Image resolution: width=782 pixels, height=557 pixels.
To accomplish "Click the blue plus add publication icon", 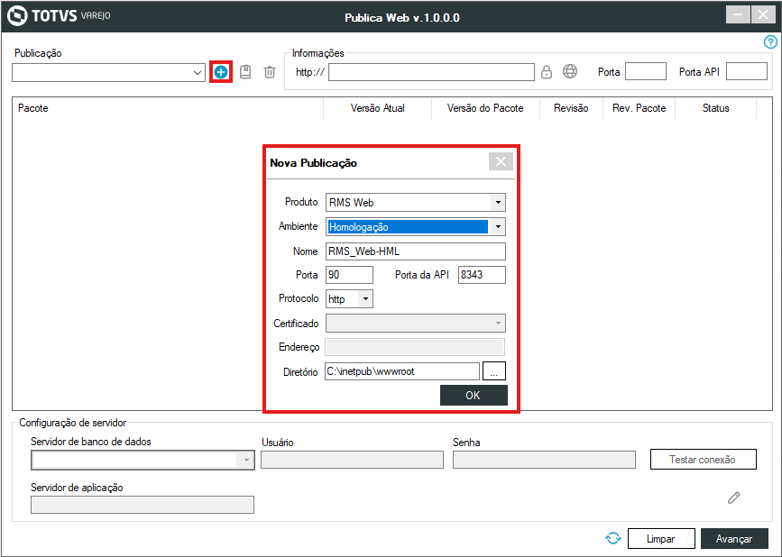I will (221, 72).
